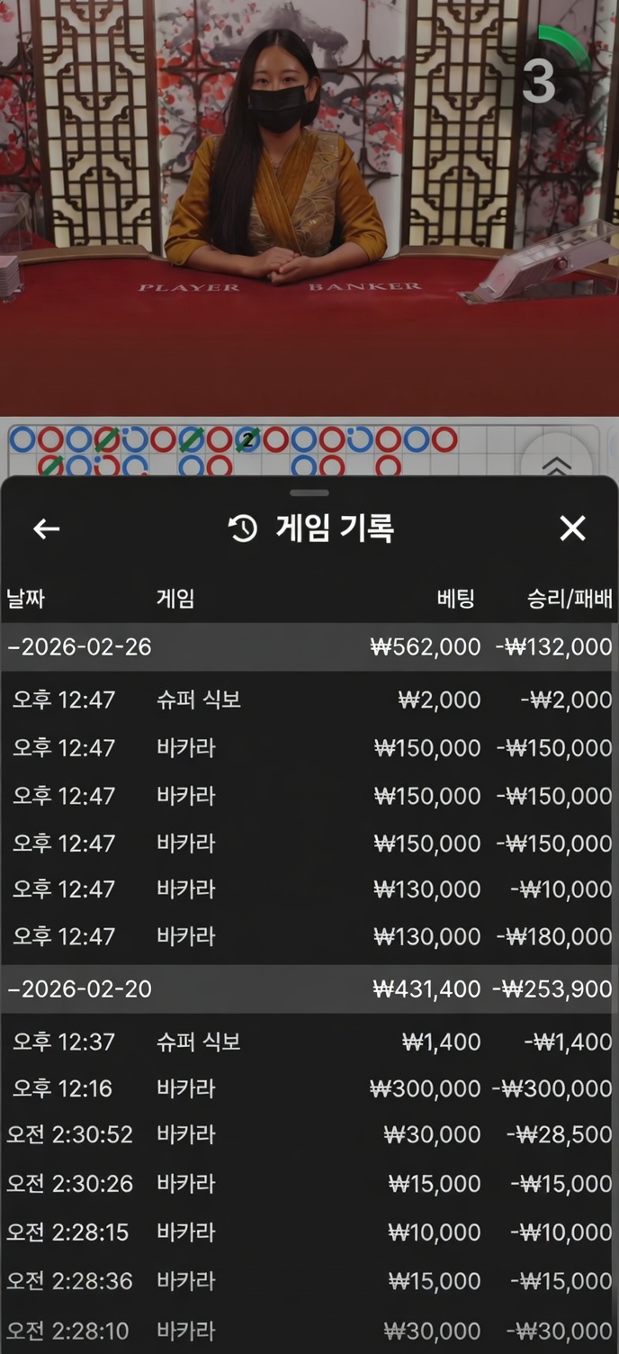Collapse the 2026-02-20 date group
This screenshot has width=619, height=1354.
point(79,988)
